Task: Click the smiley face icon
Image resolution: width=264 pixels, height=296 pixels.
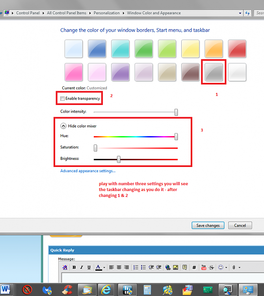Action: 221,267
